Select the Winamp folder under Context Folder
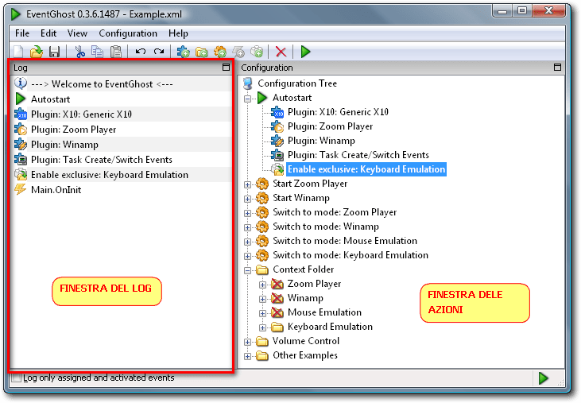The width and height of the screenshot is (581, 403). click(305, 298)
